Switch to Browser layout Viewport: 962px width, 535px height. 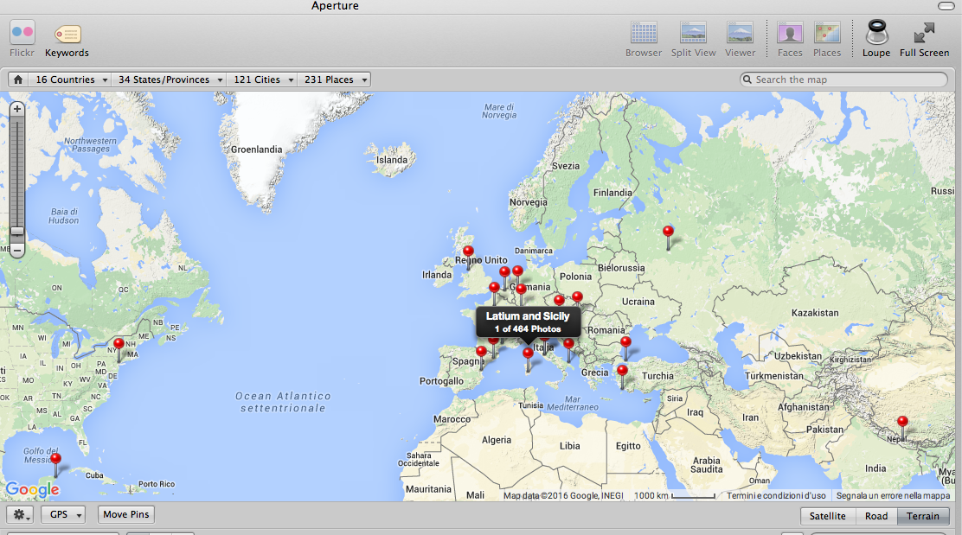[644, 39]
